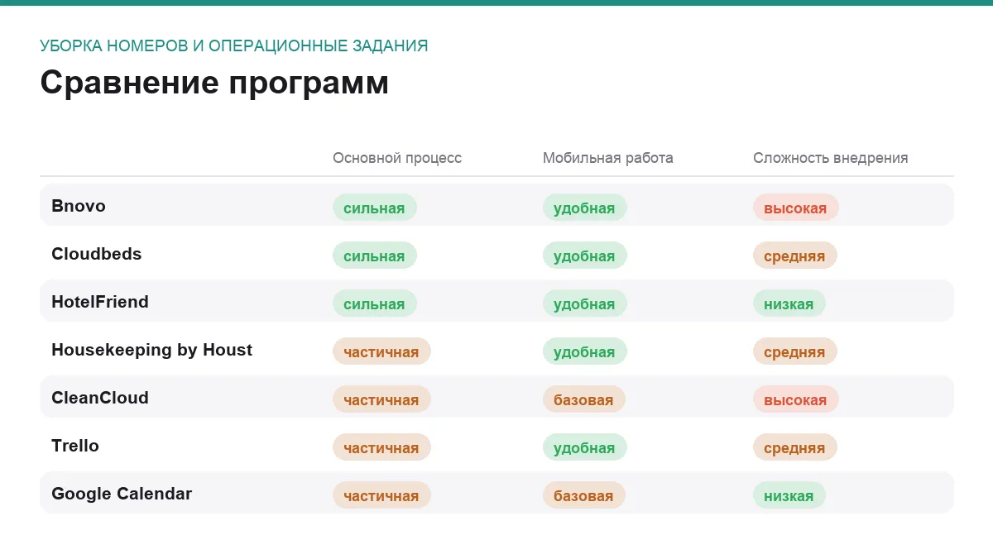Click 'частичная' badge in the Trello row
This screenshot has width=993, height=559.
[381, 447]
